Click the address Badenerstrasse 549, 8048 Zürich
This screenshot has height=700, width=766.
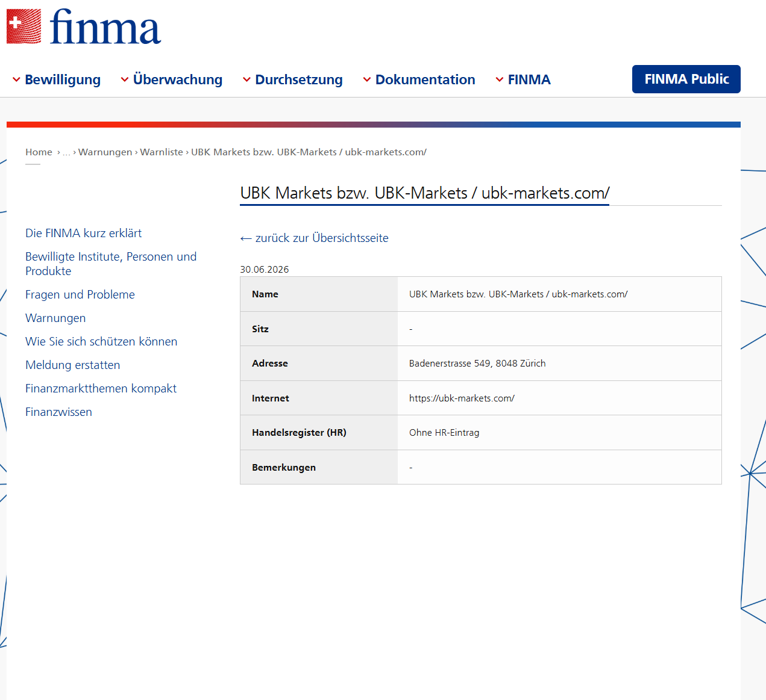tap(477, 364)
